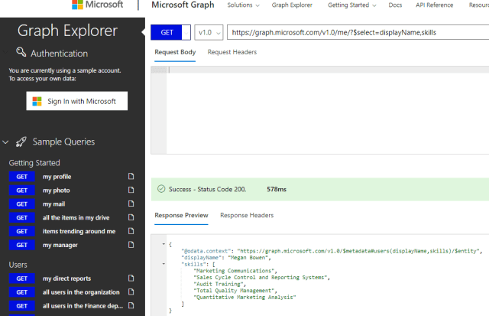
Task: Click the Microsoft logo in header
Action: coord(98,5)
